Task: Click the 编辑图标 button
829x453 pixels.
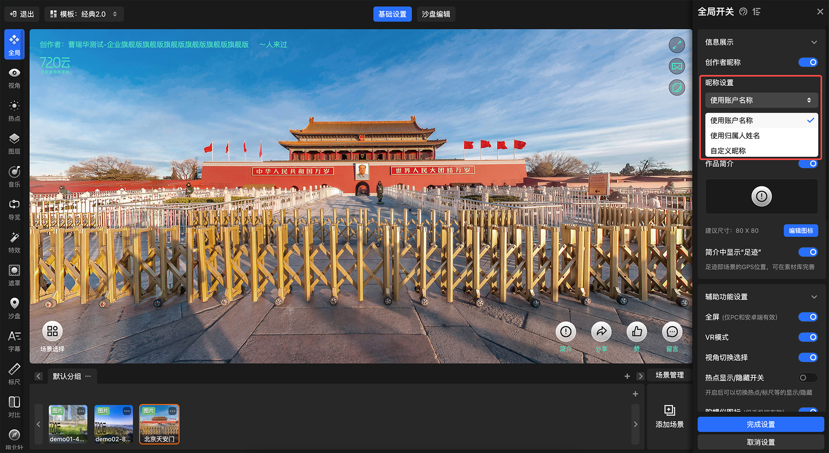Action: (800, 231)
